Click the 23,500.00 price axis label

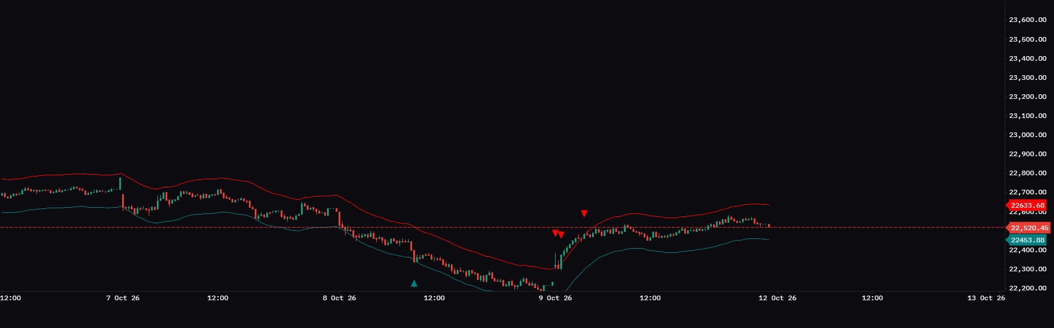[1027, 39]
